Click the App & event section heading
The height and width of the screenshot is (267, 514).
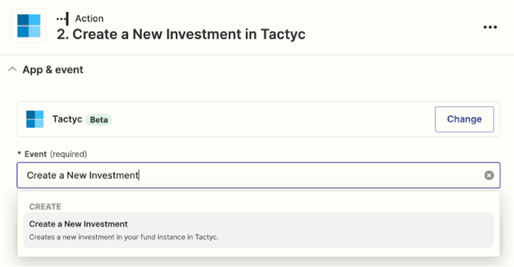(x=53, y=70)
